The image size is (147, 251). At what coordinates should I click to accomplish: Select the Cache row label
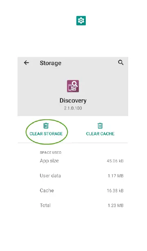47,190
